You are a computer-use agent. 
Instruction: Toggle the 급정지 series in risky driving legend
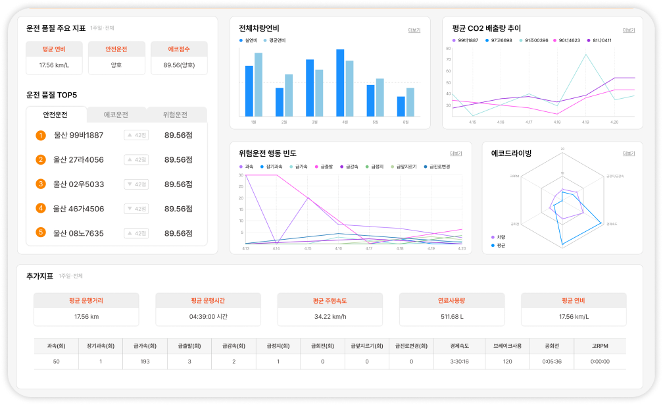375,167
